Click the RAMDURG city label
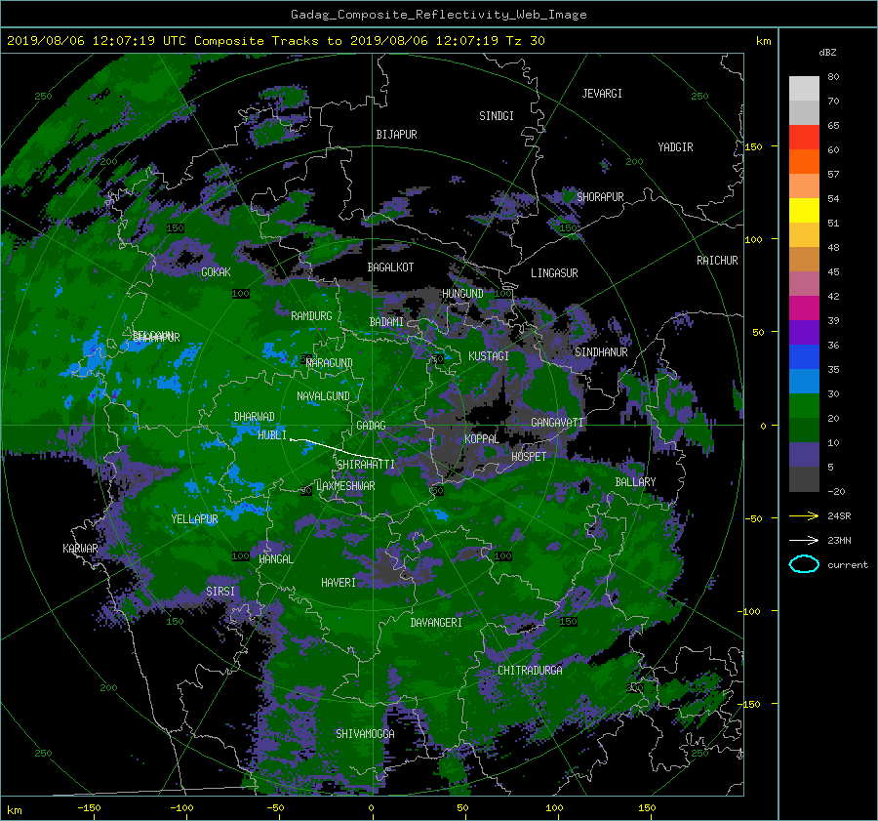Image resolution: width=878 pixels, height=821 pixels. pos(311,316)
